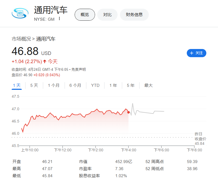Click the 市盈率 value 7.36
This screenshot has height=184, width=218.
pyautogui.click(x=119, y=169)
